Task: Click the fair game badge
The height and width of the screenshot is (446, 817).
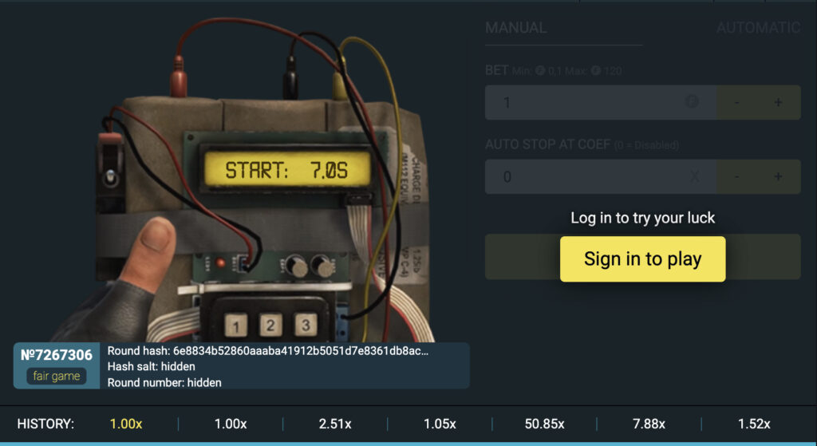Action: (x=57, y=376)
